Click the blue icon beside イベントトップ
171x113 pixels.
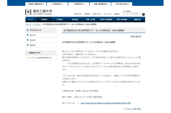(28, 30)
